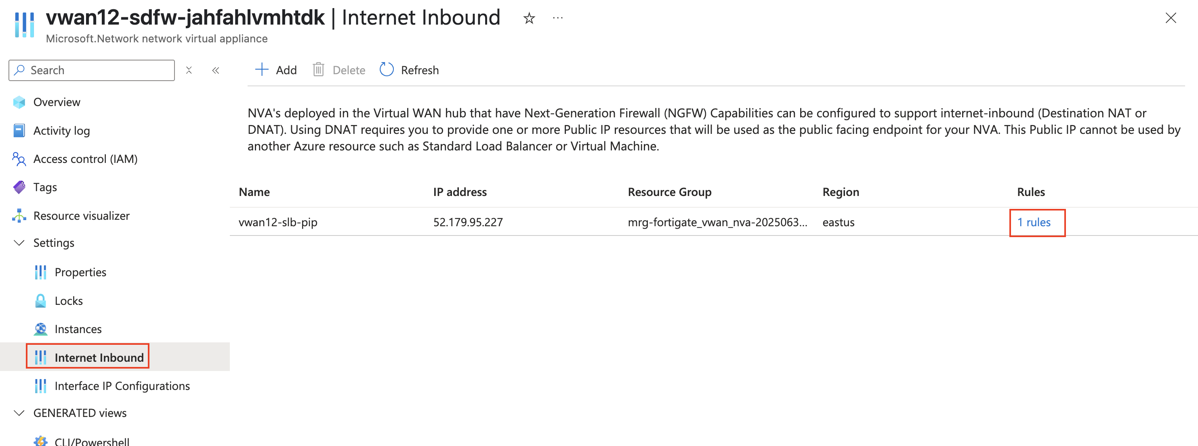Open CLI/Powershell view
Viewport: 1198px width, 446px height.
[92, 441]
